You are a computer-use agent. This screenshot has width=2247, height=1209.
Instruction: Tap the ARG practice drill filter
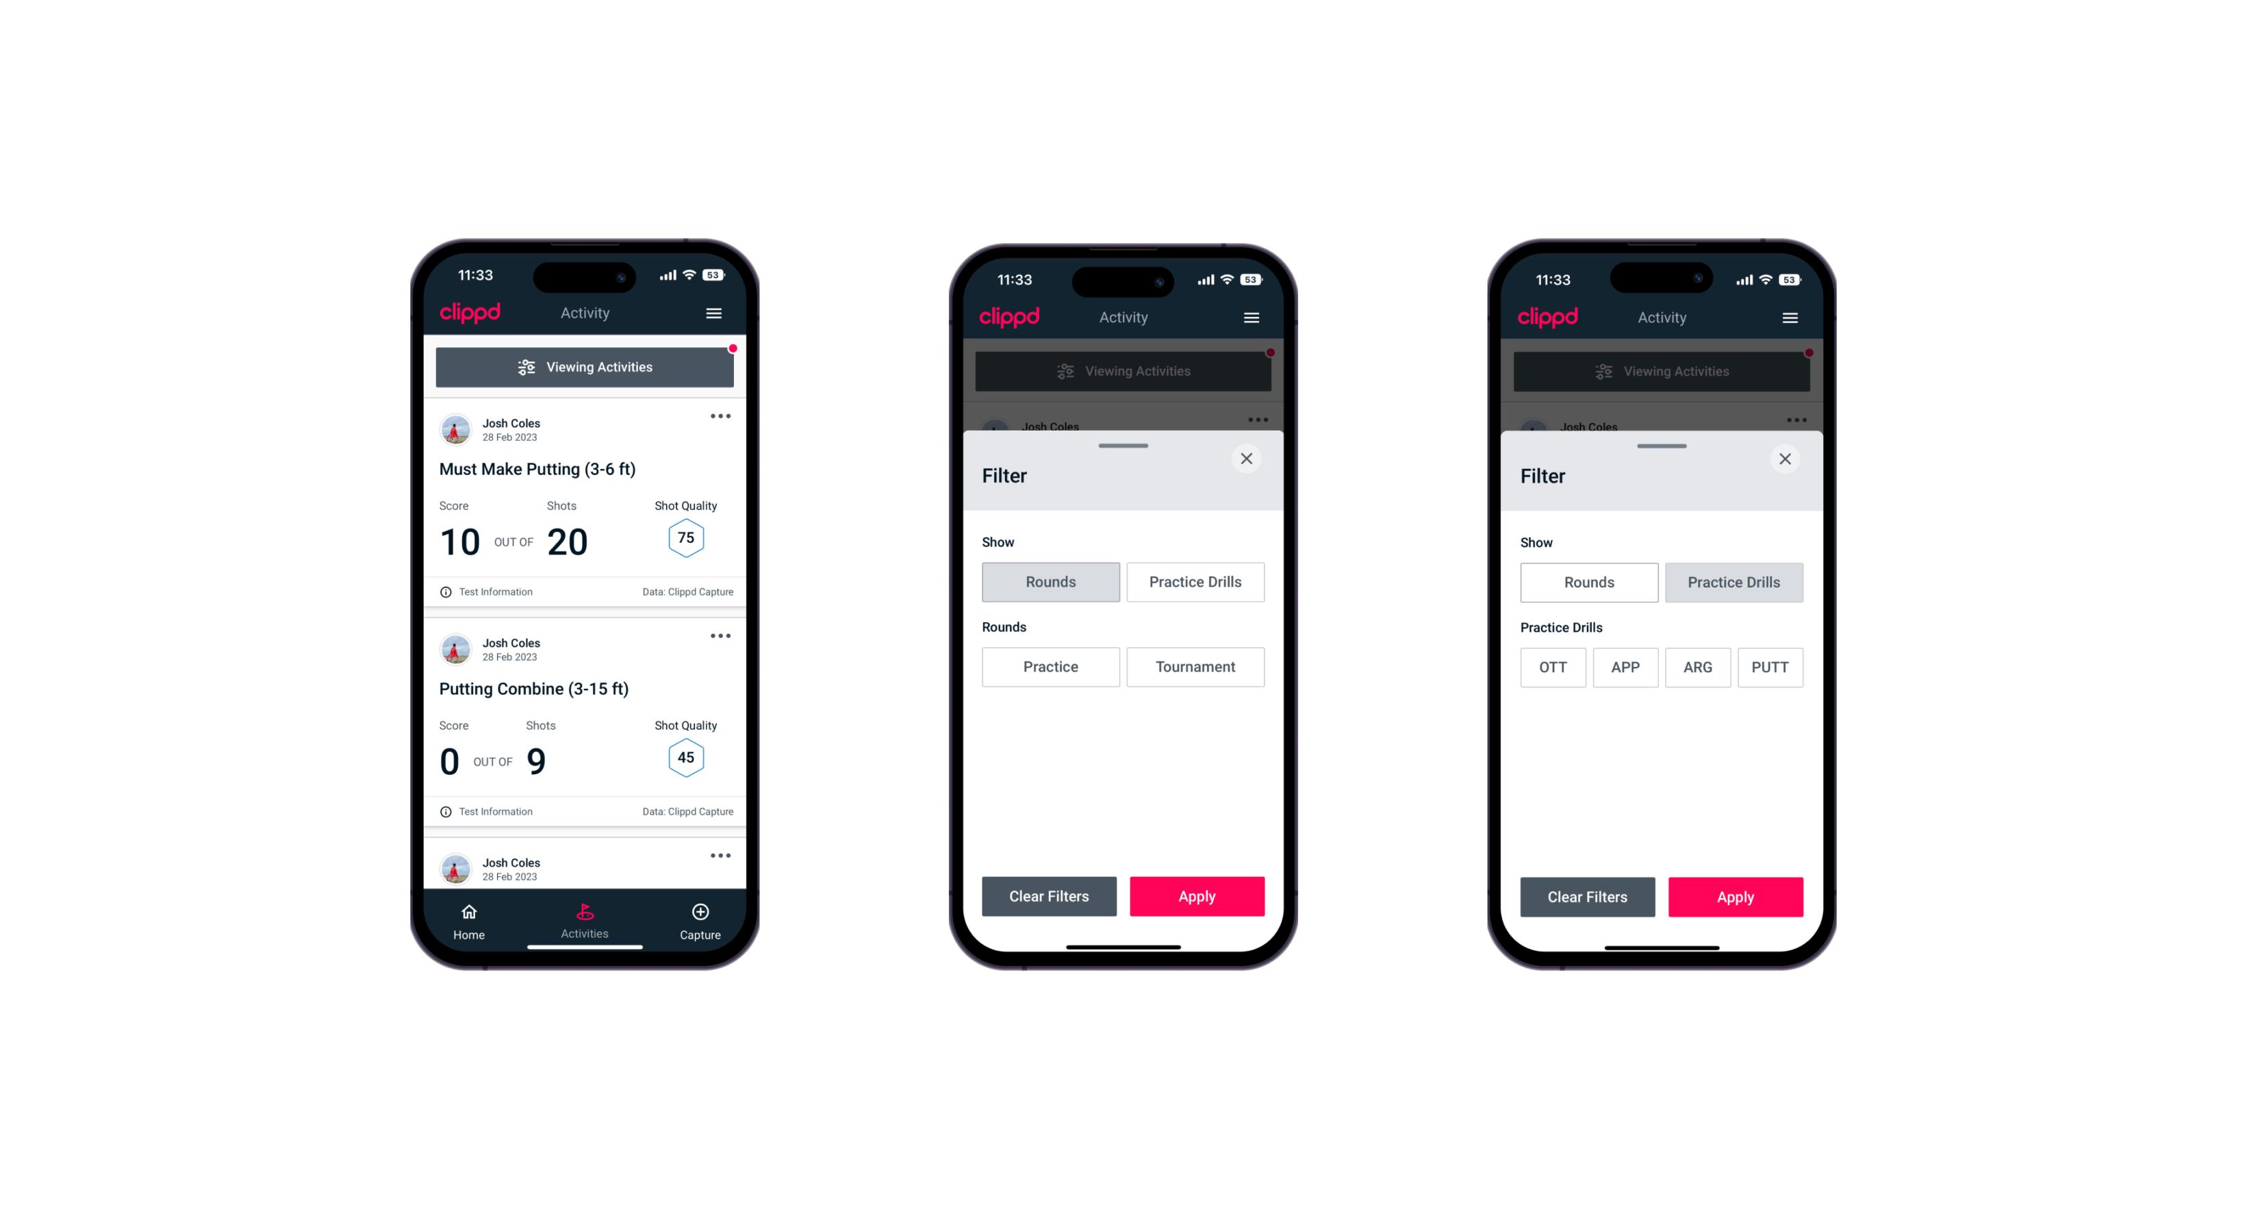point(1697,667)
